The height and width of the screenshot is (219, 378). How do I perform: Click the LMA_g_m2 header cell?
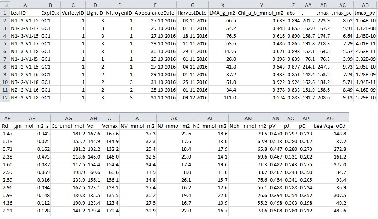[222, 13]
